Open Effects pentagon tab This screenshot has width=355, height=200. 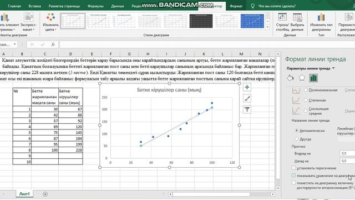pyautogui.click(x=302, y=78)
